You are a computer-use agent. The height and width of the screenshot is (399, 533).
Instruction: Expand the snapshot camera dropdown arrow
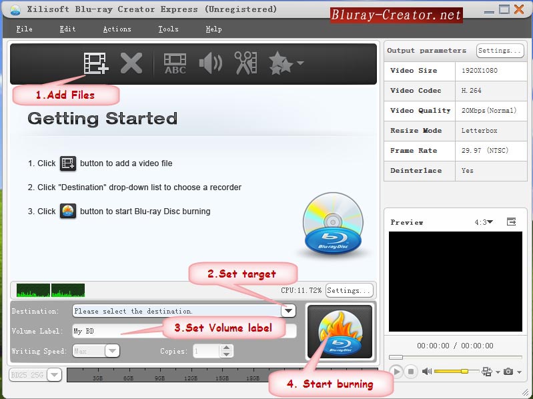pos(519,372)
